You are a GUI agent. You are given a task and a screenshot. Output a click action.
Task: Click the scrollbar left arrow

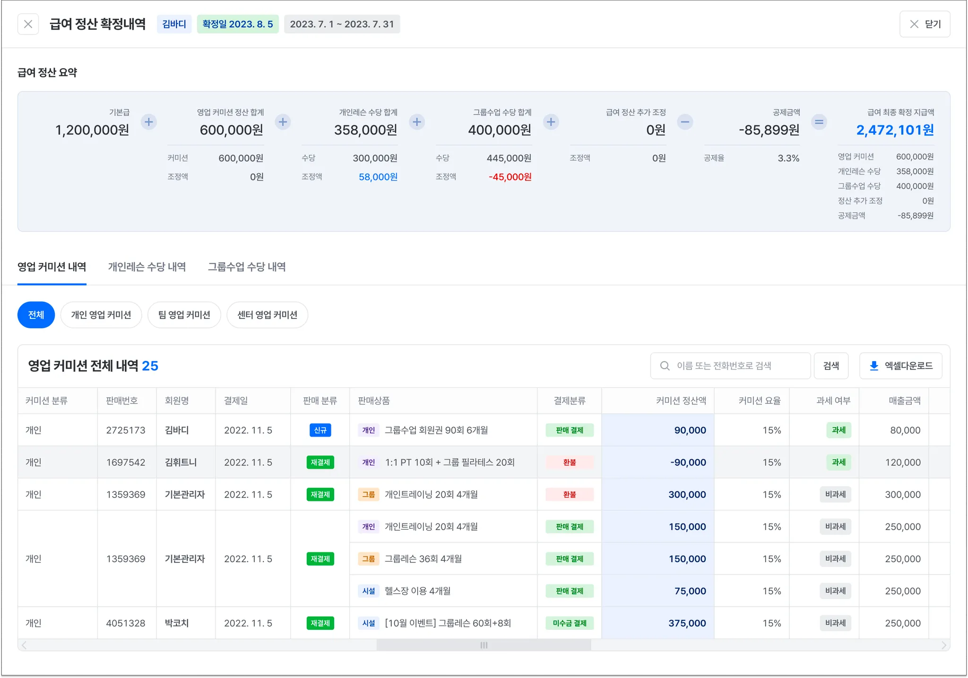tap(24, 645)
